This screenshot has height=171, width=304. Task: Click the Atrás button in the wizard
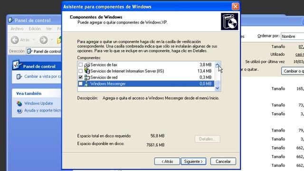click(167, 161)
